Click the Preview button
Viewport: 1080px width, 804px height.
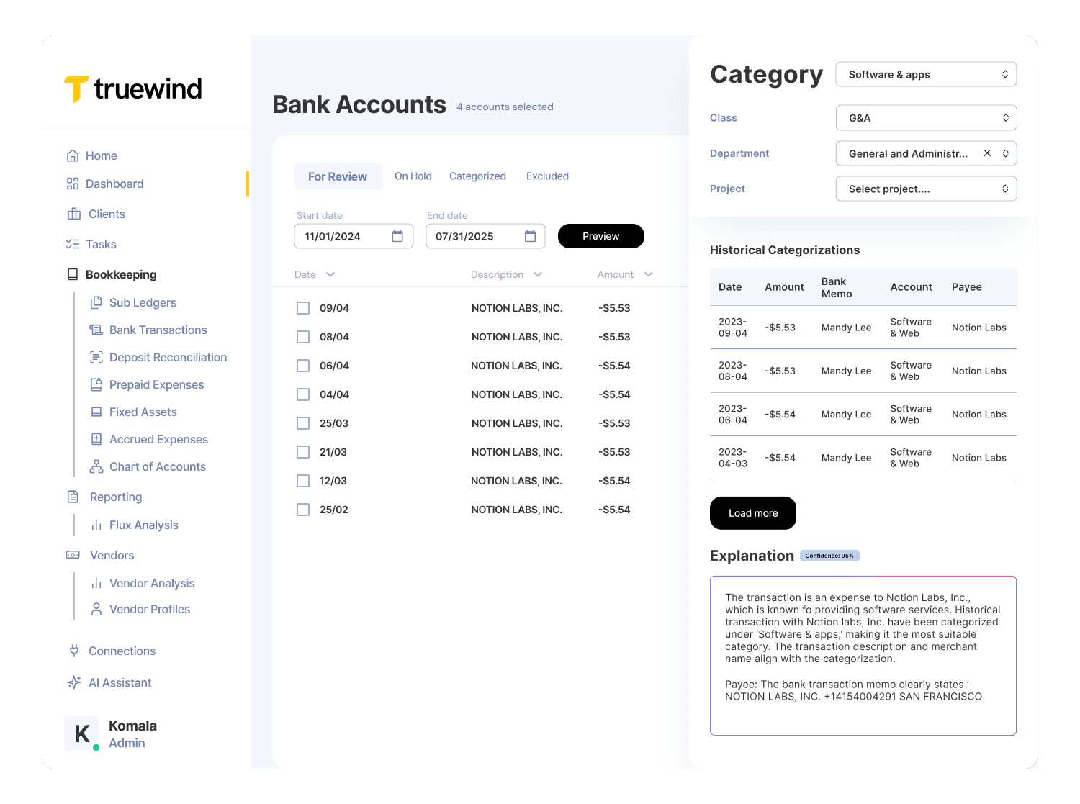point(601,236)
